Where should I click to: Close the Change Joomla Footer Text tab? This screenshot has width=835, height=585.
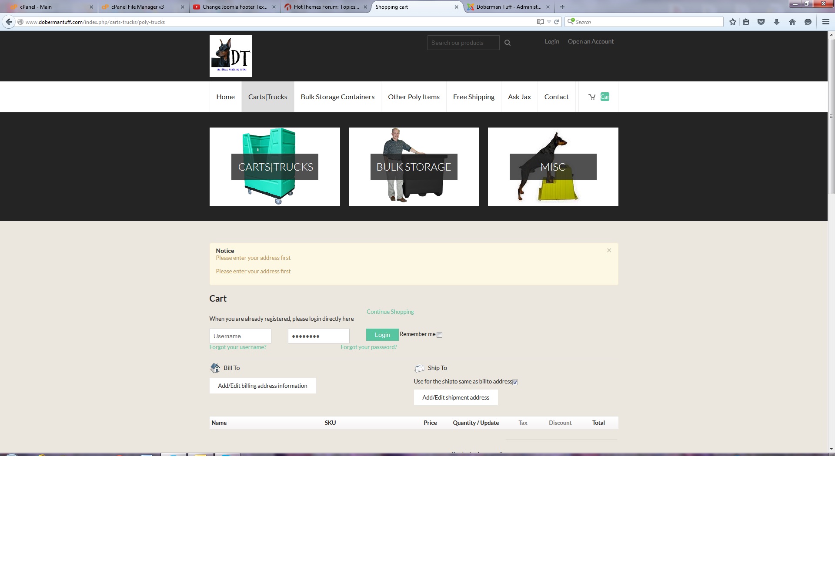click(274, 7)
